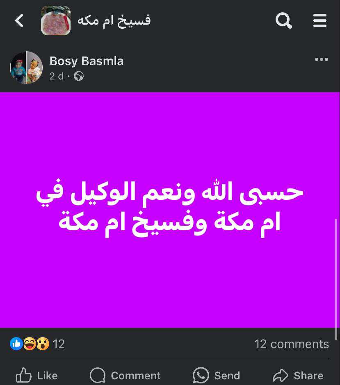The width and height of the screenshot is (340, 385).
Task: Click the wow surprised reaction emoji
Action: click(43, 344)
